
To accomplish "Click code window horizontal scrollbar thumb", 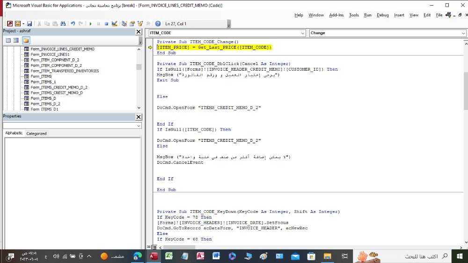I will point(179,248).
